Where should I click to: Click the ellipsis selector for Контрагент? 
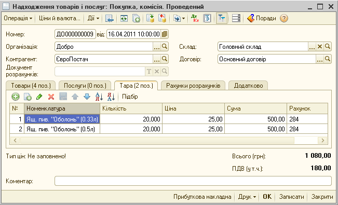point(157,59)
